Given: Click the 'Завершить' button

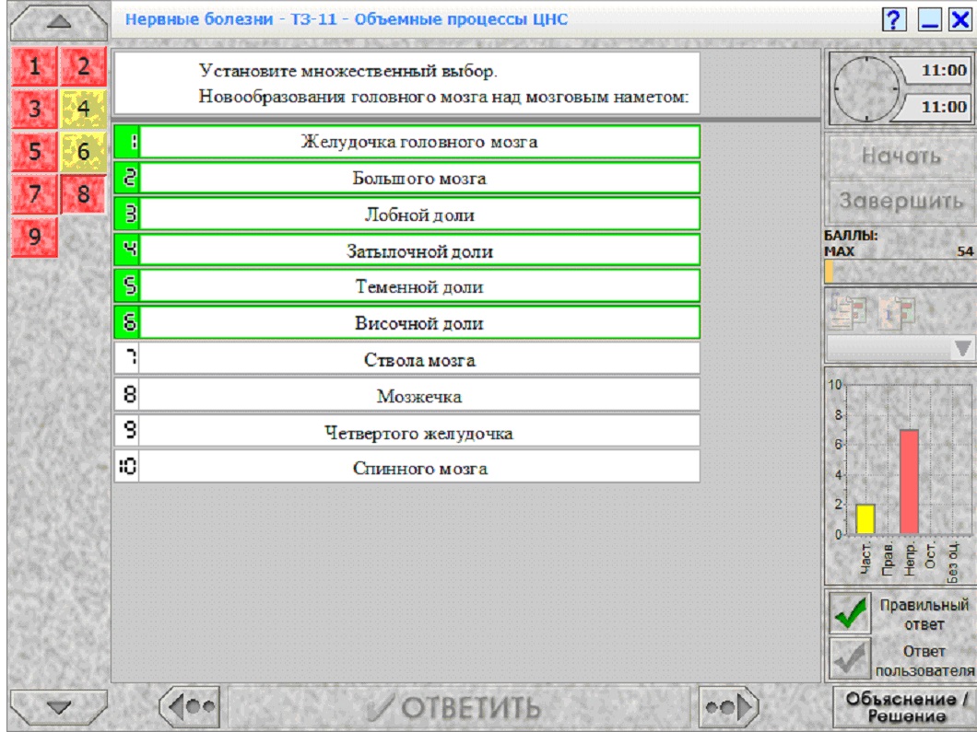Looking at the screenshot, I should coord(901,201).
